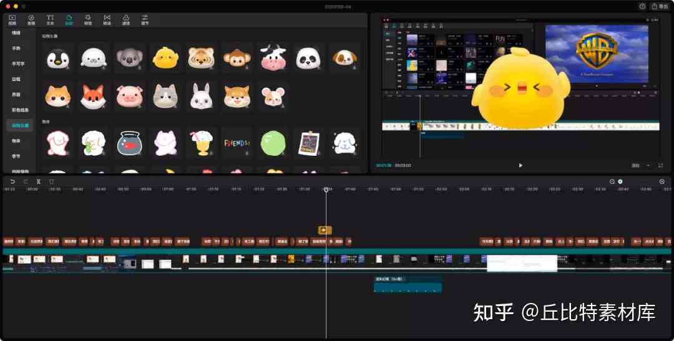Screen dimensions: 674x341
Task: Select the yellow chick sticker in preview
Action: [521, 89]
